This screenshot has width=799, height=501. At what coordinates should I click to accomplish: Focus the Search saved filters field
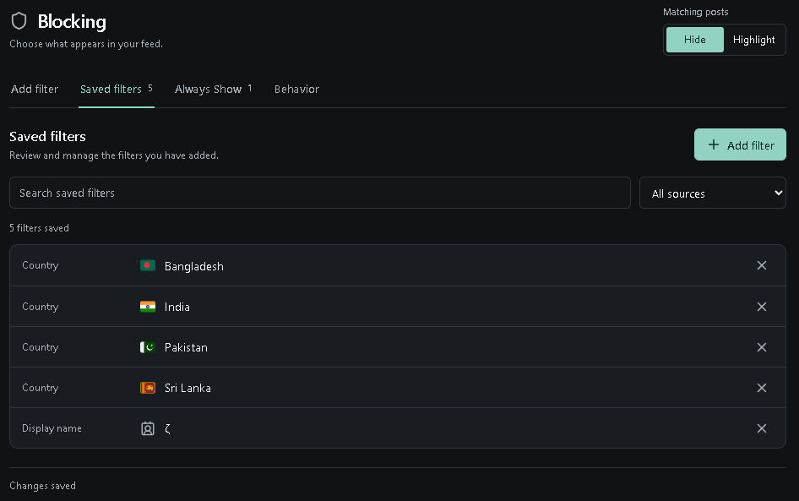320,193
